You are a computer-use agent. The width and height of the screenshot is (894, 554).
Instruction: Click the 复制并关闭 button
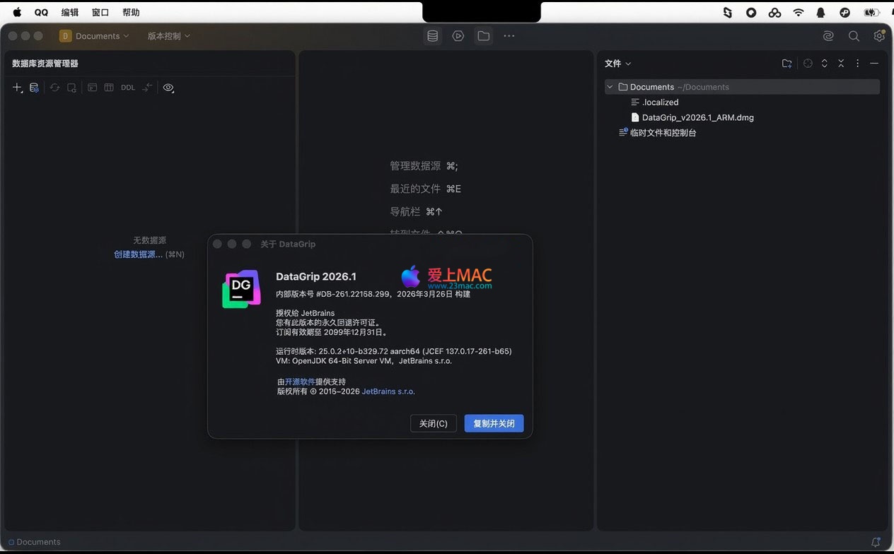pyautogui.click(x=494, y=423)
